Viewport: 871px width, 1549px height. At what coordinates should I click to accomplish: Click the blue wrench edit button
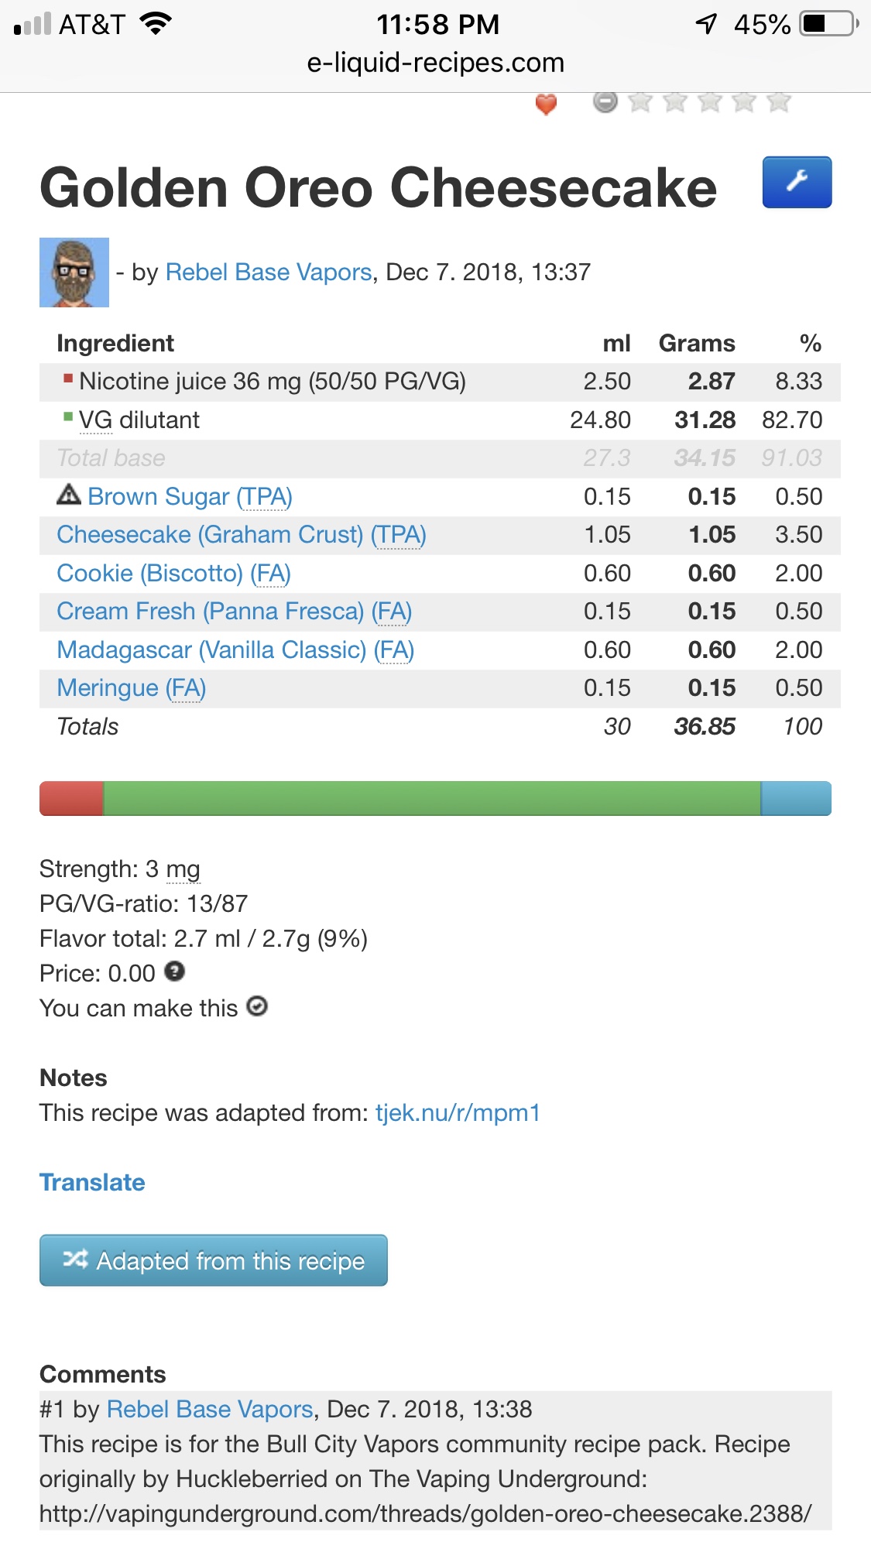[x=797, y=183]
